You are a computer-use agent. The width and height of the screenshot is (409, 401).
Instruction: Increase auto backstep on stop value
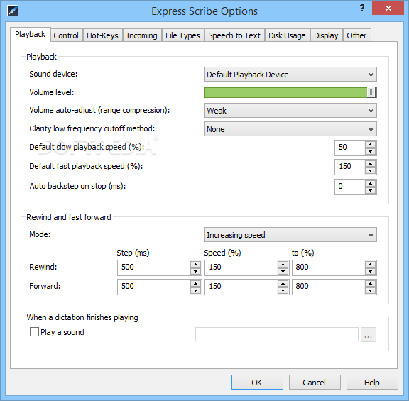(x=370, y=184)
